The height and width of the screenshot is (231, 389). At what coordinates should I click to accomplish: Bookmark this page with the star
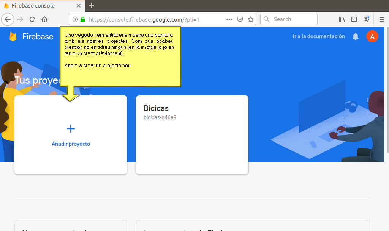pos(251,19)
